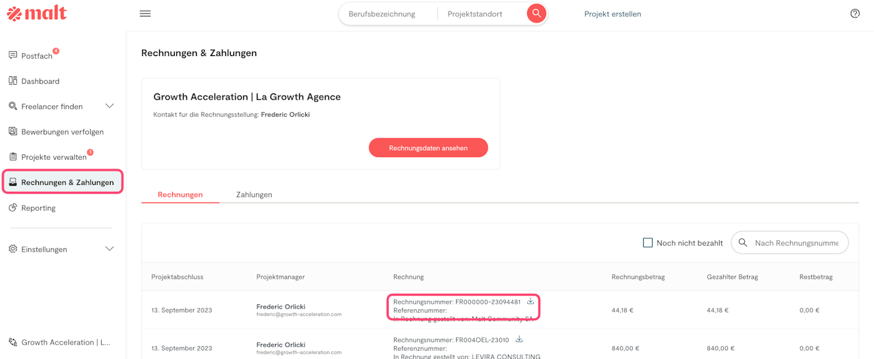Open Bewerbungen verfolgen in the sidebar
Screen dimensions: 874x359
tap(63, 132)
